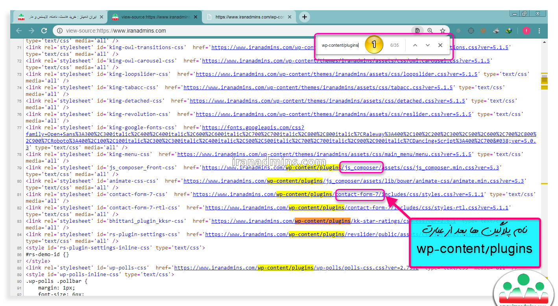Click the round dark crosshair extension icon
Screen dimensions: 558x306
click(x=471, y=31)
